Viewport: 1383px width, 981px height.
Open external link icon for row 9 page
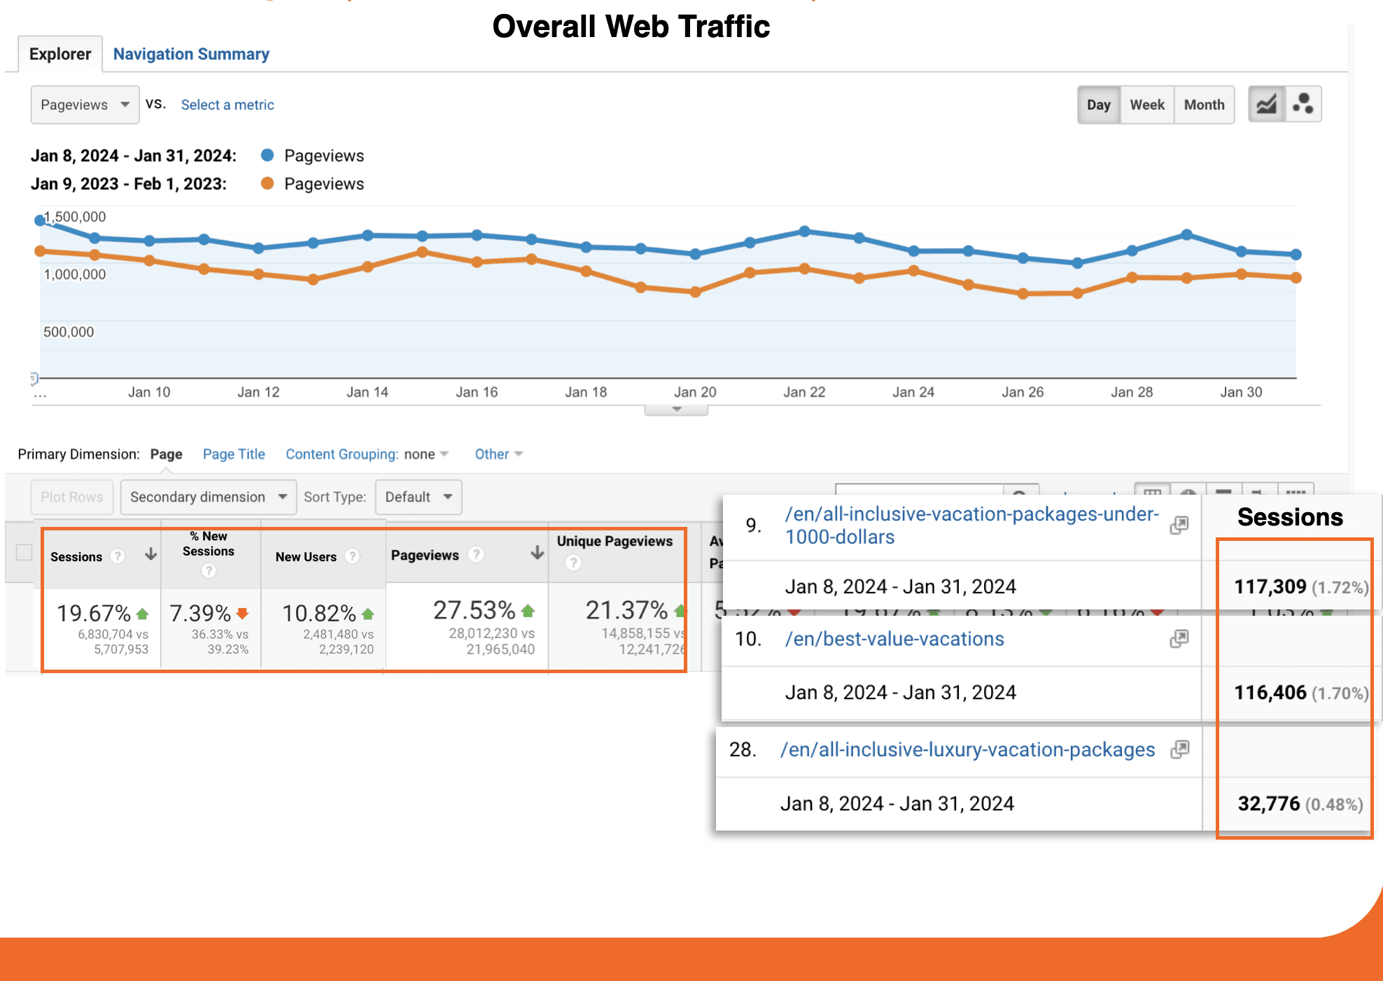(1179, 525)
